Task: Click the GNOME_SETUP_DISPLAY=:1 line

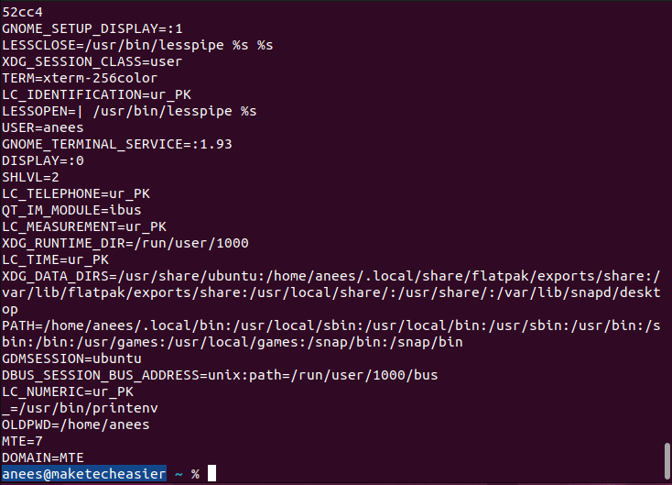Action: [92, 28]
